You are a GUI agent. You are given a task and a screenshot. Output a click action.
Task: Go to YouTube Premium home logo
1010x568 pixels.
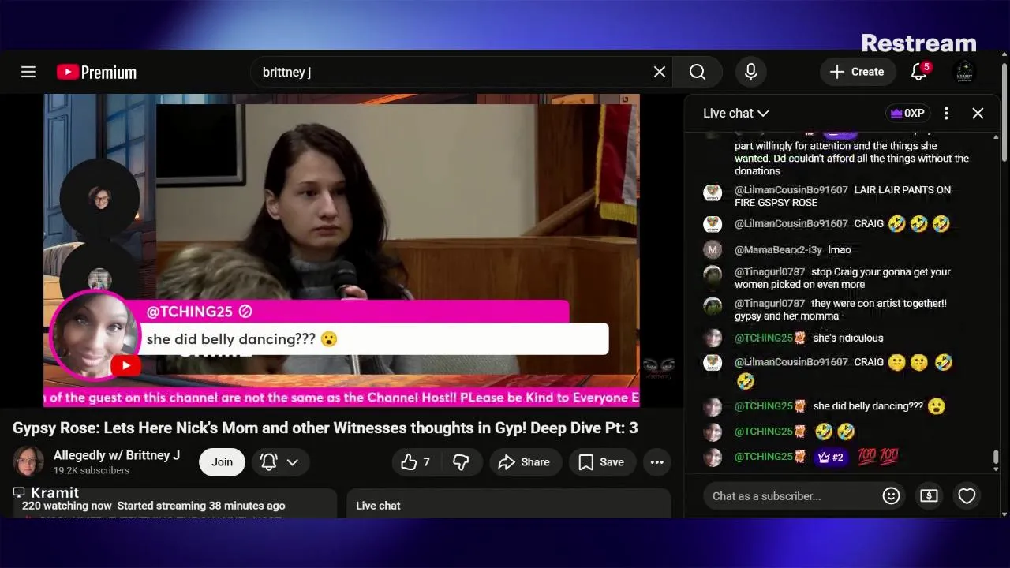point(96,72)
